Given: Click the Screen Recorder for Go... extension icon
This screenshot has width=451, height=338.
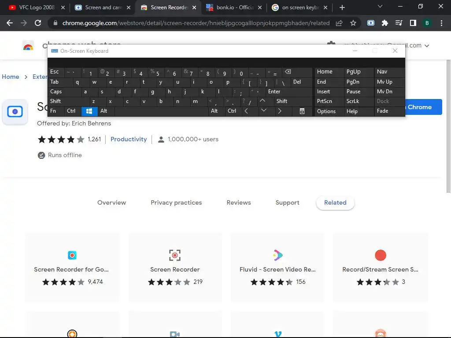Looking at the screenshot, I should [x=72, y=255].
